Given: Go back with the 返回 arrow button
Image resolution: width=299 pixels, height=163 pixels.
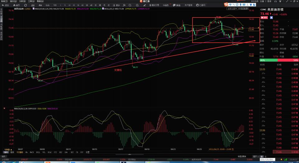Looking at the screenshot, I should click(5, 5).
